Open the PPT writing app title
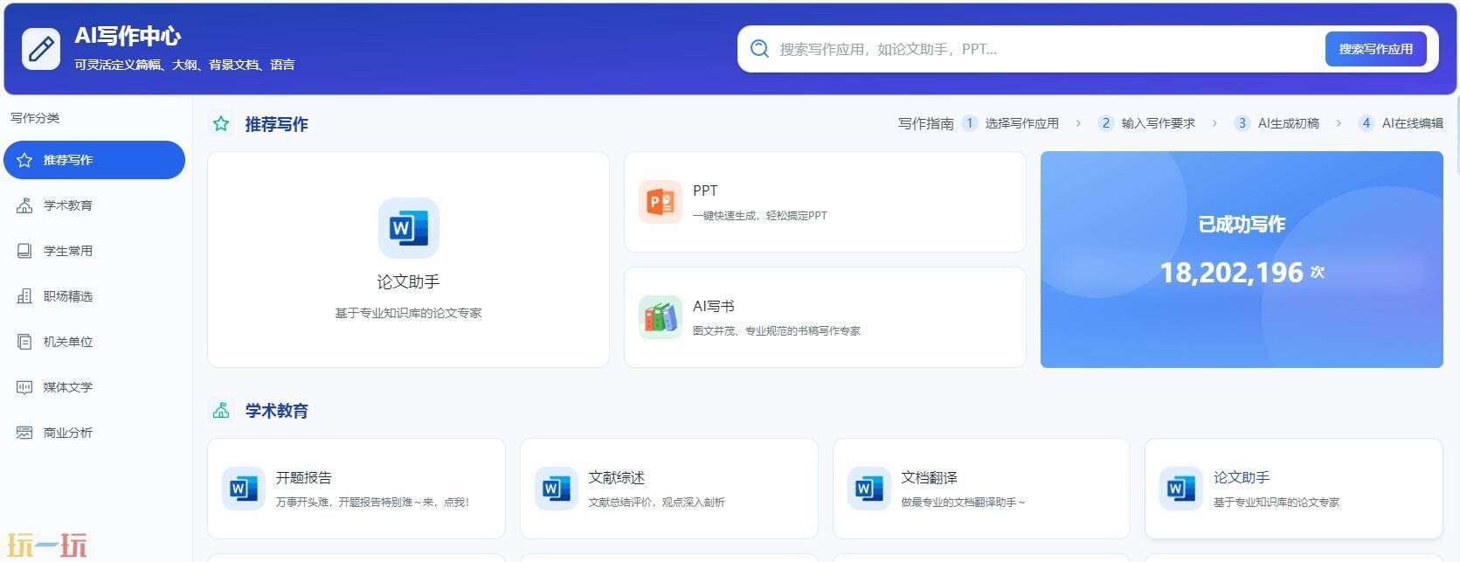 [x=705, y=191]
